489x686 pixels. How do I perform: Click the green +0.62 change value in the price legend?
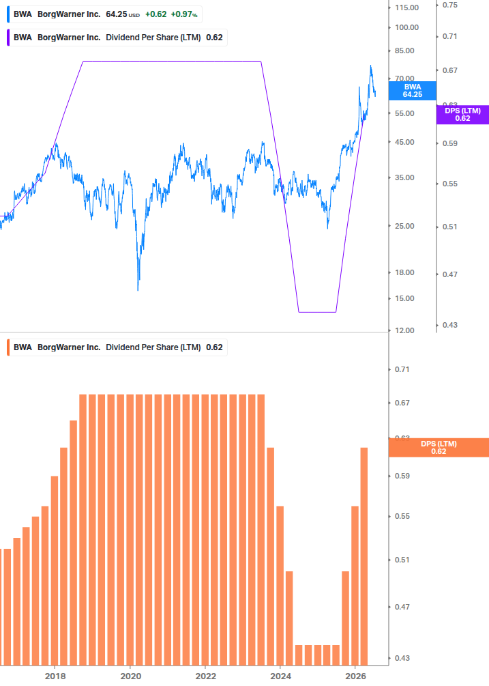(x=156, y=14)
